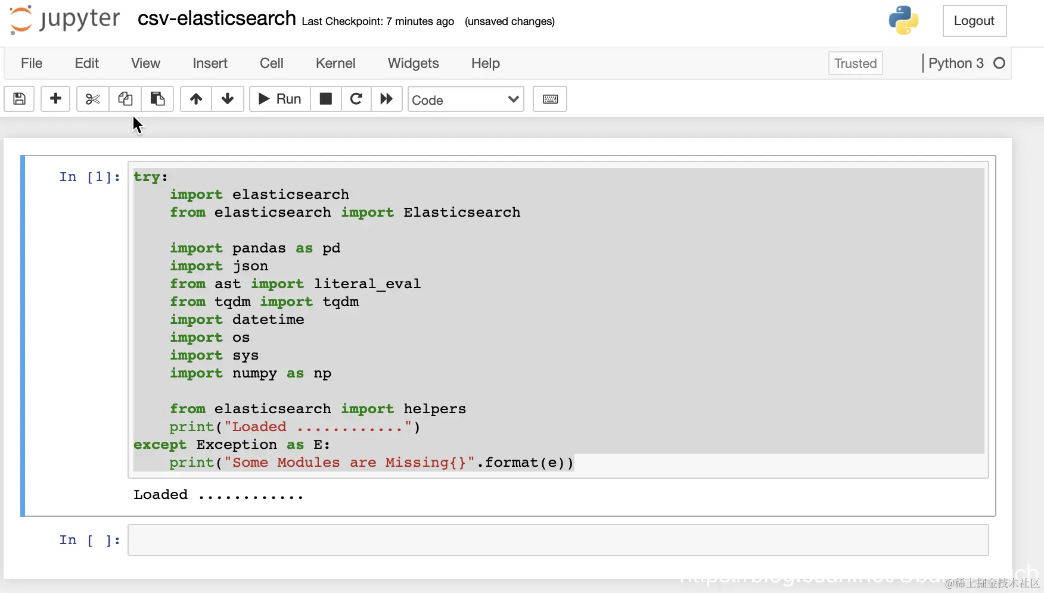Restart the kernel with the circular arrow icon
The image size is (1044, 593).
pos(356,99)
